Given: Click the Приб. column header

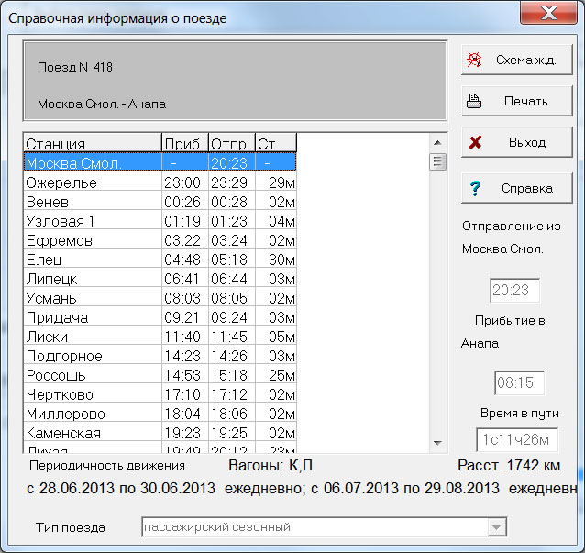Looking at the screenshot, I should (184, 143).
